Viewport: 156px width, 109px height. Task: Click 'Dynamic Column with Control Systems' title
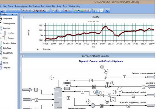(x=101, y=61)
